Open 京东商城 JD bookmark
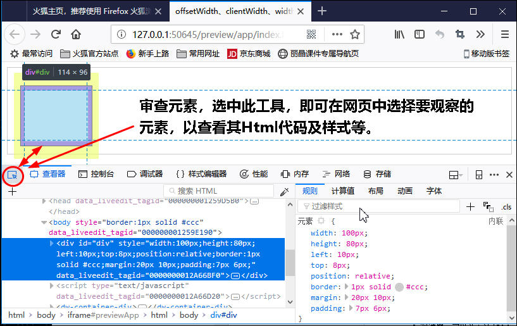Viewport: 517px width, 326px height. pyautogui.click(x=249, y=53)
